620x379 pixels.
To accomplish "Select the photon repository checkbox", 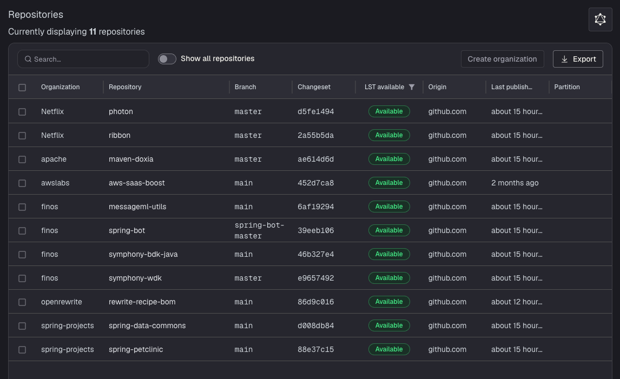I will [22, 112].
